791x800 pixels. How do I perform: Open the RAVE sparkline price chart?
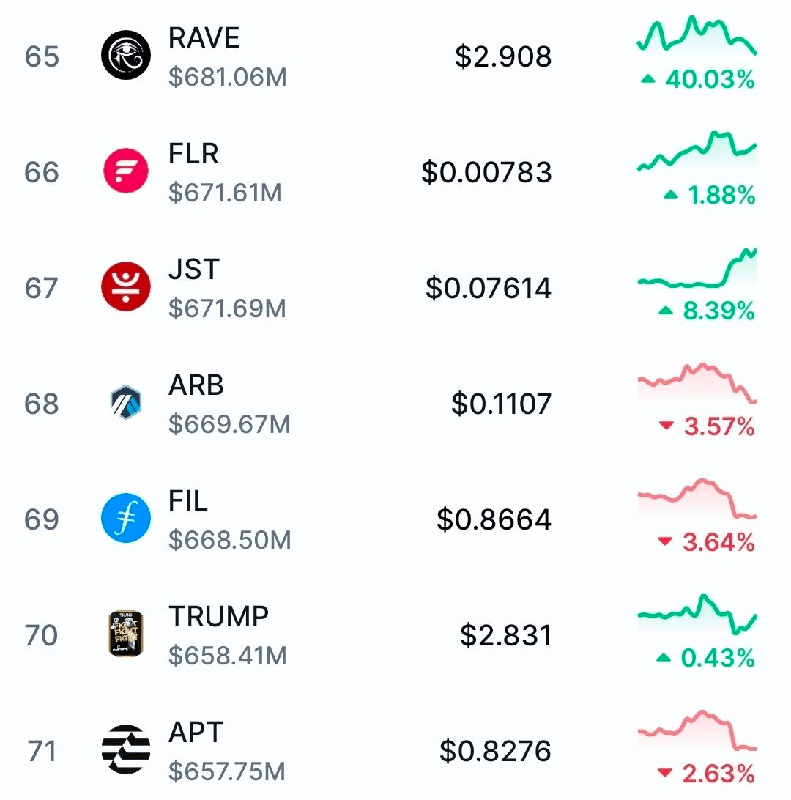point(697,35)
